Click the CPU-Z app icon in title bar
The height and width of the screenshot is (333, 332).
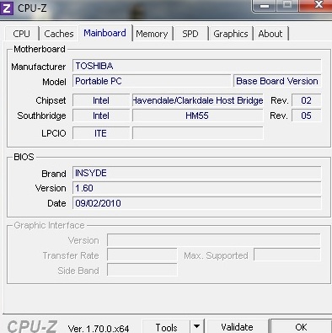click(7, 8)
